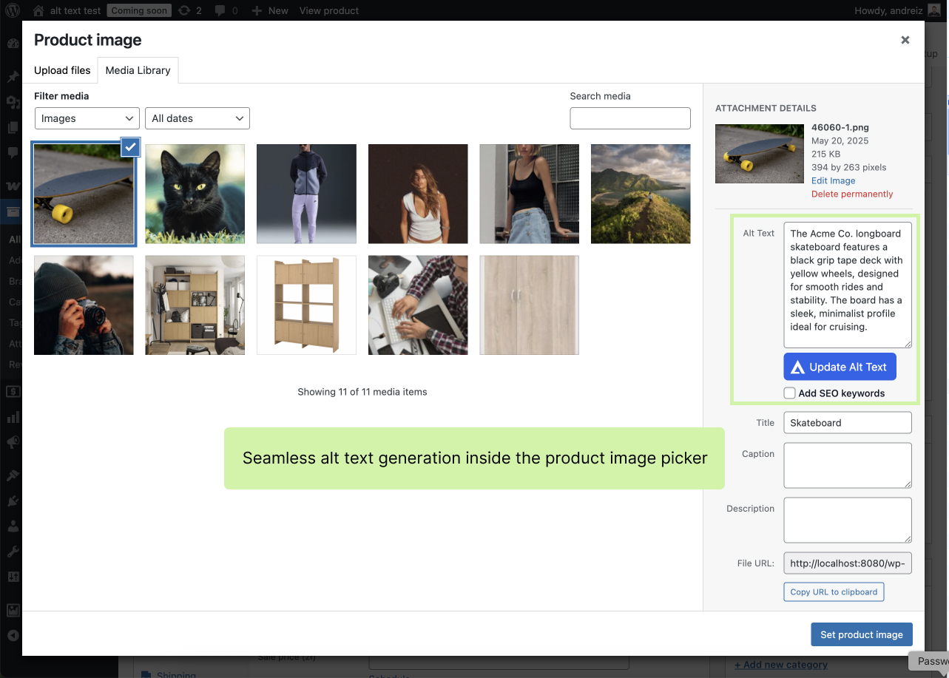949x678 pixels.
Task: Open the Analytics bar chart icon
Action: pyautogui.click(x=13, y=417)
